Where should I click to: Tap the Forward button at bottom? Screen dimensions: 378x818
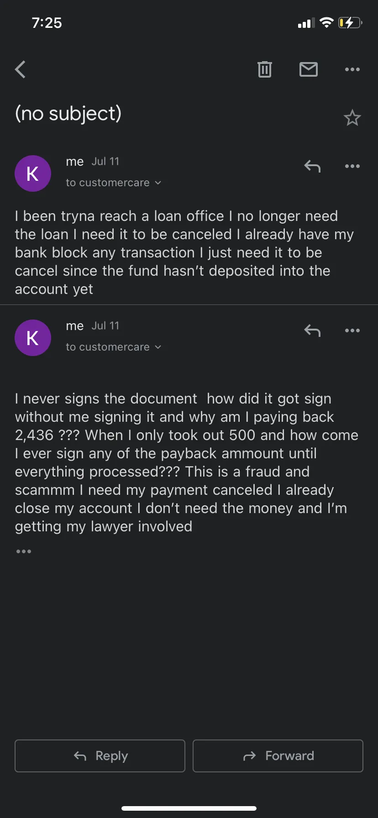278,756
